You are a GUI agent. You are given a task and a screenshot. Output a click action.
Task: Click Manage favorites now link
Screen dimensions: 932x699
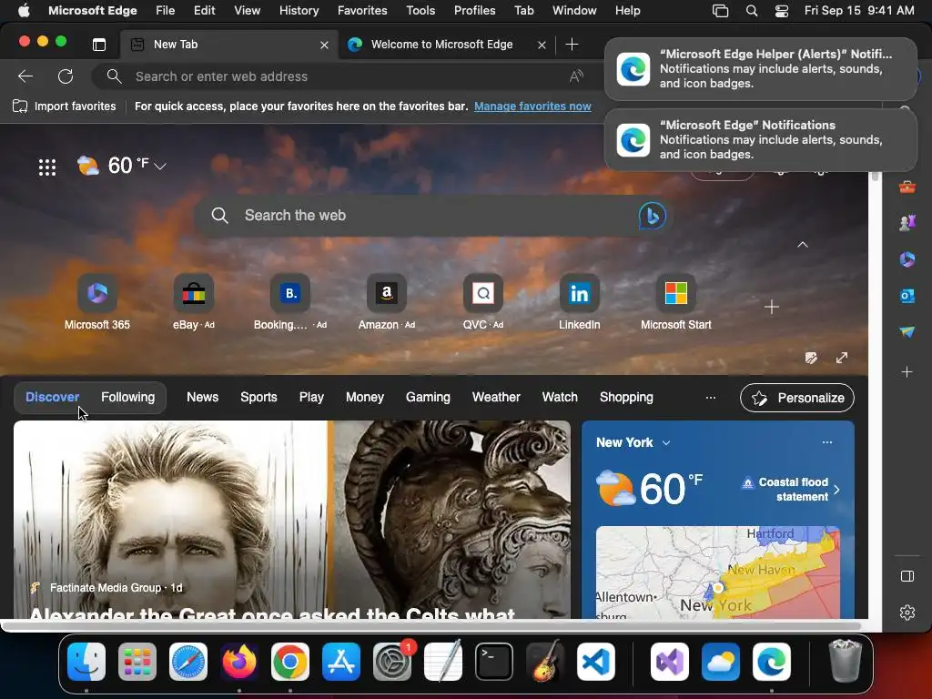pyautogui.click(x=532, y=106)
